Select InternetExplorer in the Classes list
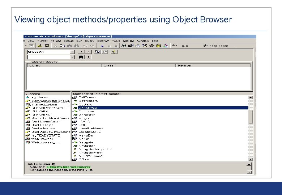This screenshot has height=195, width=282. click(x=44, y=104)
